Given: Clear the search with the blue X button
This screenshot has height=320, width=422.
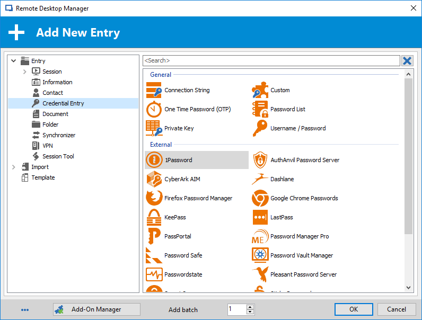Looking at the screenshot, I should (x=407, y=60).
